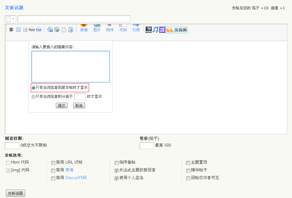Click the 阅读权限 input field
Screen dimensions: 292x198
coord(12,146)
